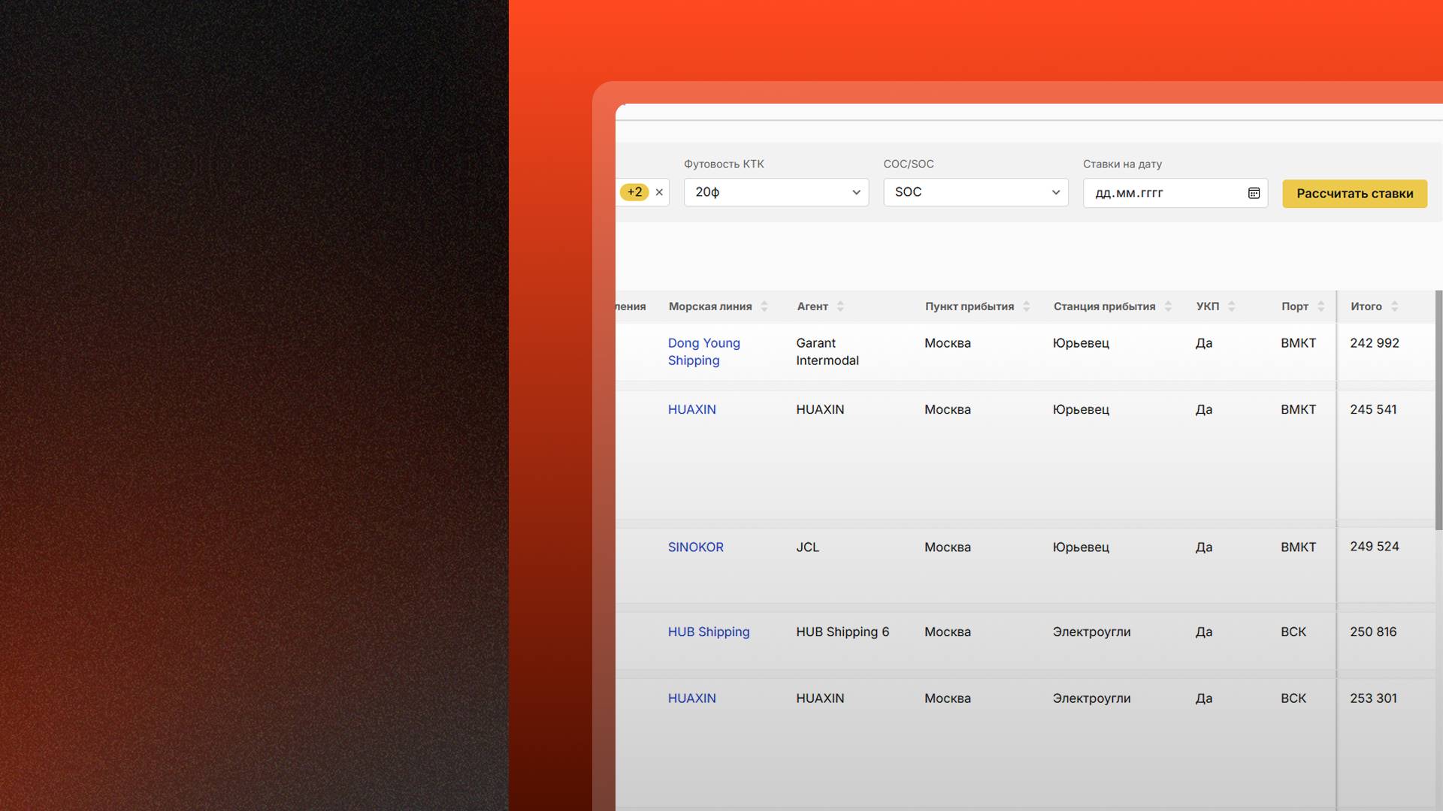Screen dimensions: 1443x811
Task: Sort by Порт column
Action: pyautogui.click(x=1320, y=306)
